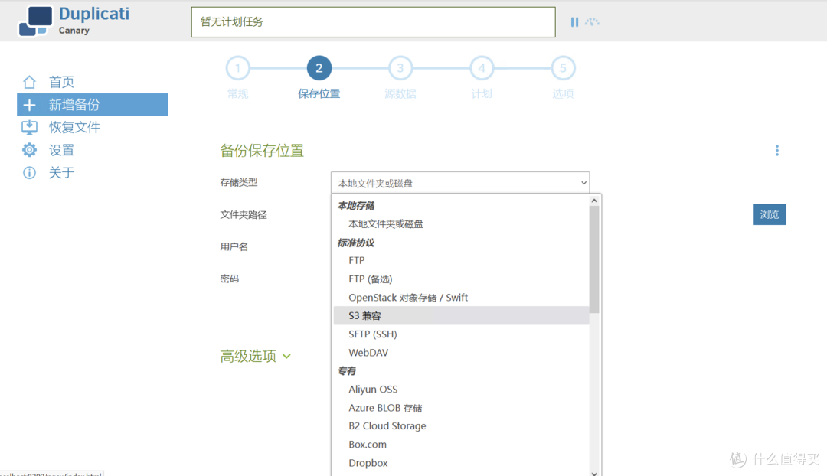The height and width of the screenshot is (476, 827).
Task: Click the 密码 label
Action: [x=230, y=279]
